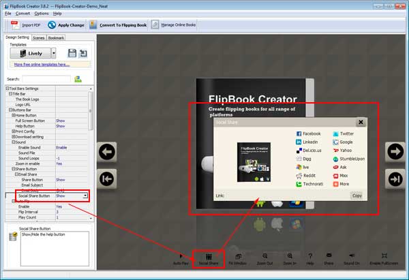Screen dimensions: 409x280
Task: Expand the Download setting node
Action: tap(14, 137)
